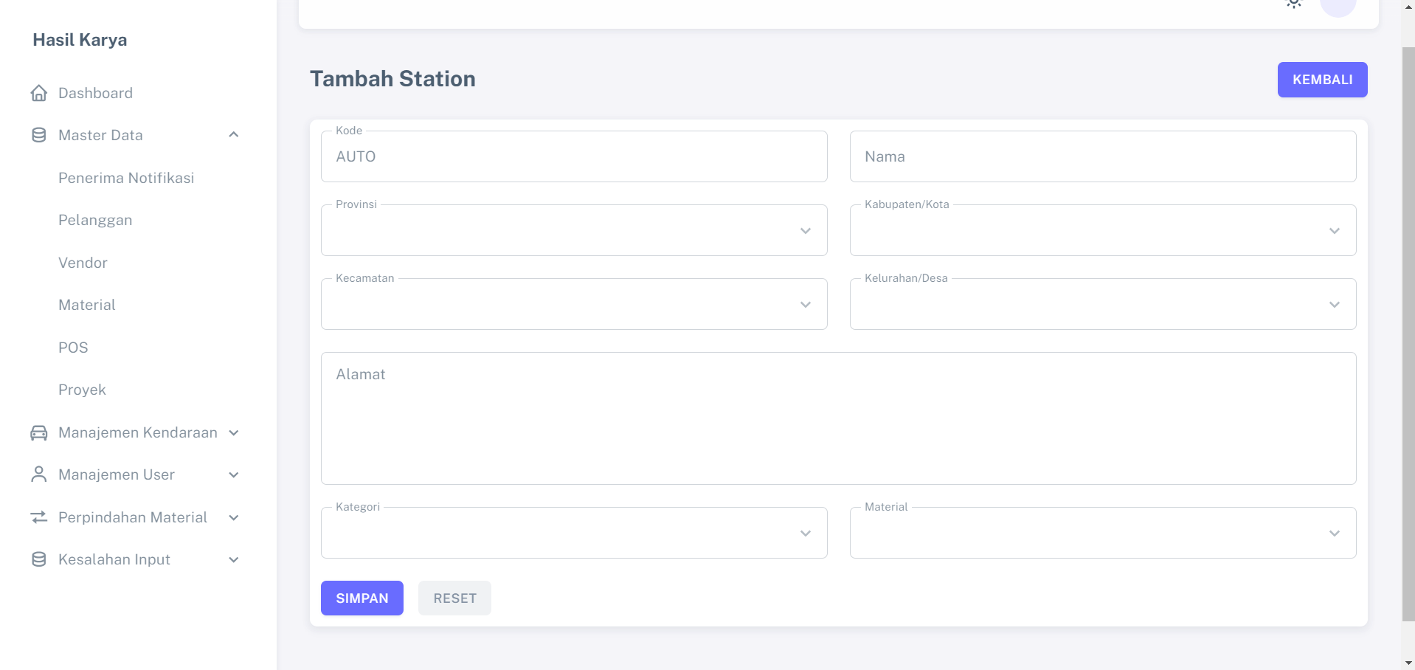
Task: Click the Master Data database icon
Action: [x=39, y=135]
